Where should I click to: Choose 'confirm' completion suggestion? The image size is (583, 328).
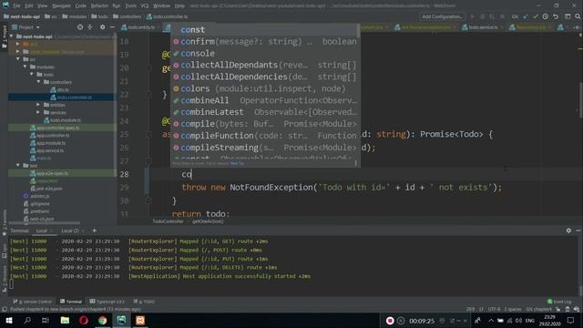coord(265,41)
